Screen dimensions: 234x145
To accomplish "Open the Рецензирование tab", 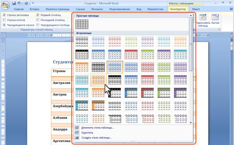I will click(x=120, y=9).
